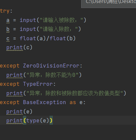Click the first input function call
The image size is (136, 140).
click(x=28, y=20)
